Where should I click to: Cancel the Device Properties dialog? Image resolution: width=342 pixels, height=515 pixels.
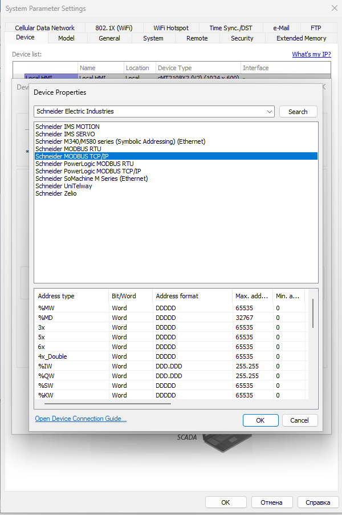coord(299,420)
